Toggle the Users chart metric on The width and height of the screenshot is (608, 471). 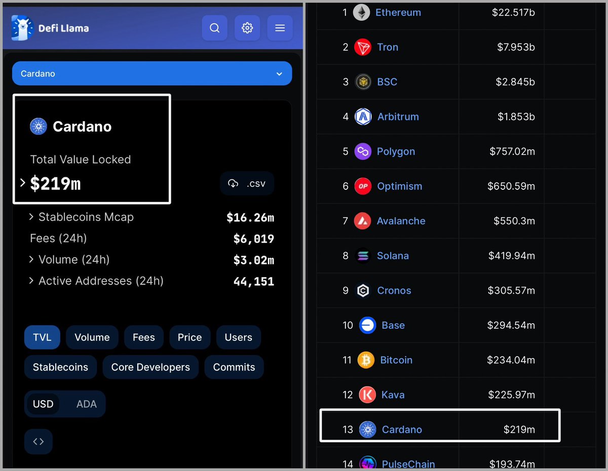point(238,337)
